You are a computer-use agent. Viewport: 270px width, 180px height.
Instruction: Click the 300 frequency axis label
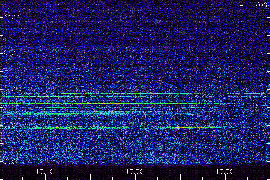(10, 161)
